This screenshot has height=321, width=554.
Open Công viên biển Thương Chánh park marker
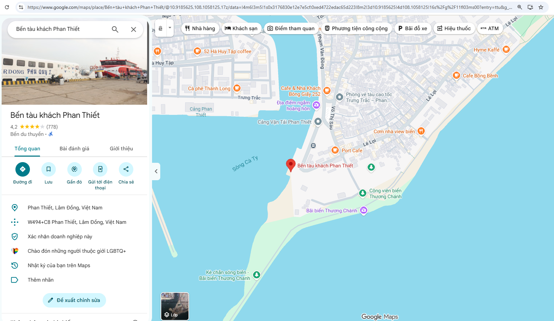pyautogui.click(x=363, y=193)
